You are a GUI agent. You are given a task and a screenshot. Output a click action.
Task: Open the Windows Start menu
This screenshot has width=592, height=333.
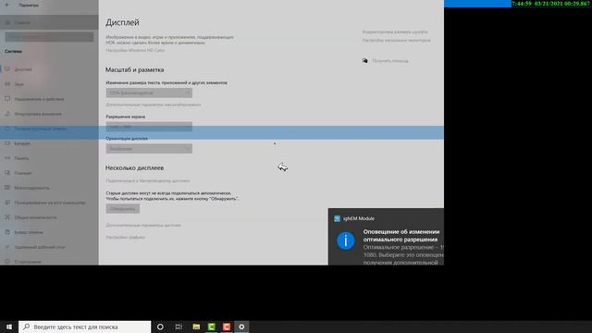coord(9,327)
